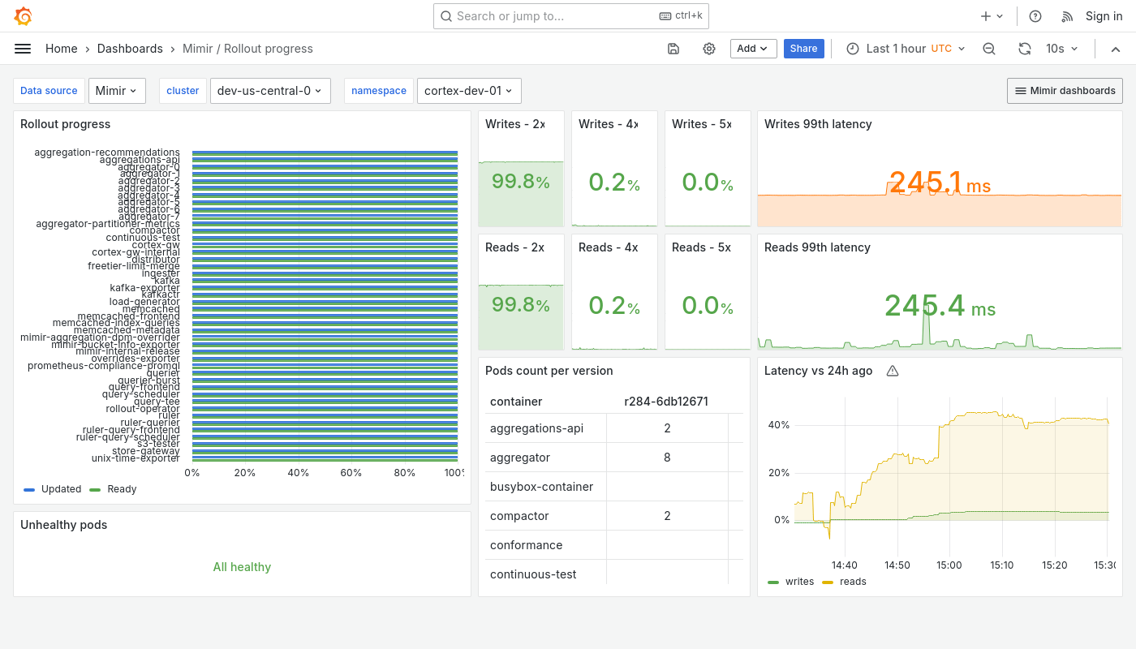This screenshot has height=649, width=1136.
Task: Click the Grafana logo icon
Action: [22, 15]
